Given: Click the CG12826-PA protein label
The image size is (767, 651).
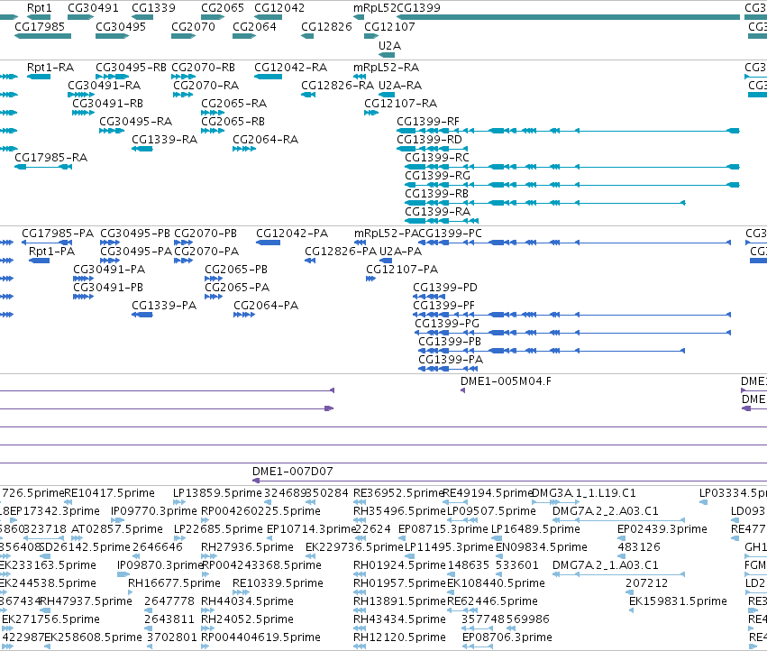Looking at the screenshot, I should click(x=341, y=252).
